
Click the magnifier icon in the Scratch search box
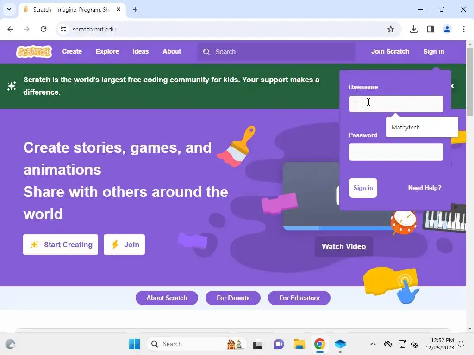point(206,52)
